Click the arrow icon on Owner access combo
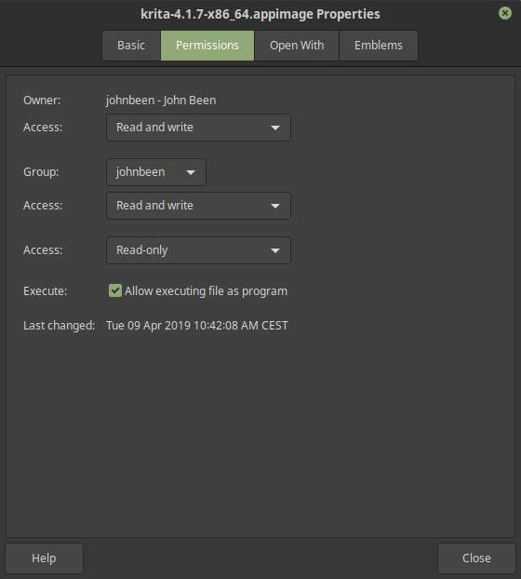Image resolution: width=521 pixels, height=579 pixels. (x=274, y=128)
